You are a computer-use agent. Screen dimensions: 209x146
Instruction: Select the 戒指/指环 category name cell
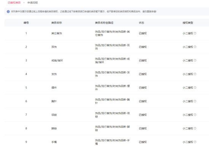pos(57,61)
